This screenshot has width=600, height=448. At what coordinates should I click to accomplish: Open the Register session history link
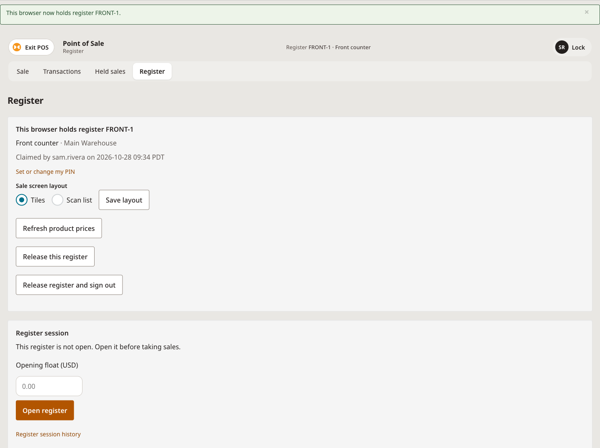pos(48,434)
